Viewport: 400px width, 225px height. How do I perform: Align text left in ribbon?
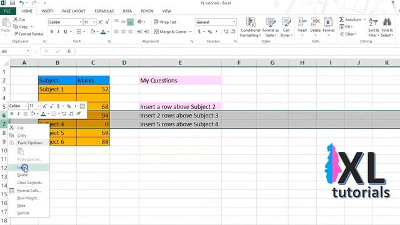tap(116, 32)
